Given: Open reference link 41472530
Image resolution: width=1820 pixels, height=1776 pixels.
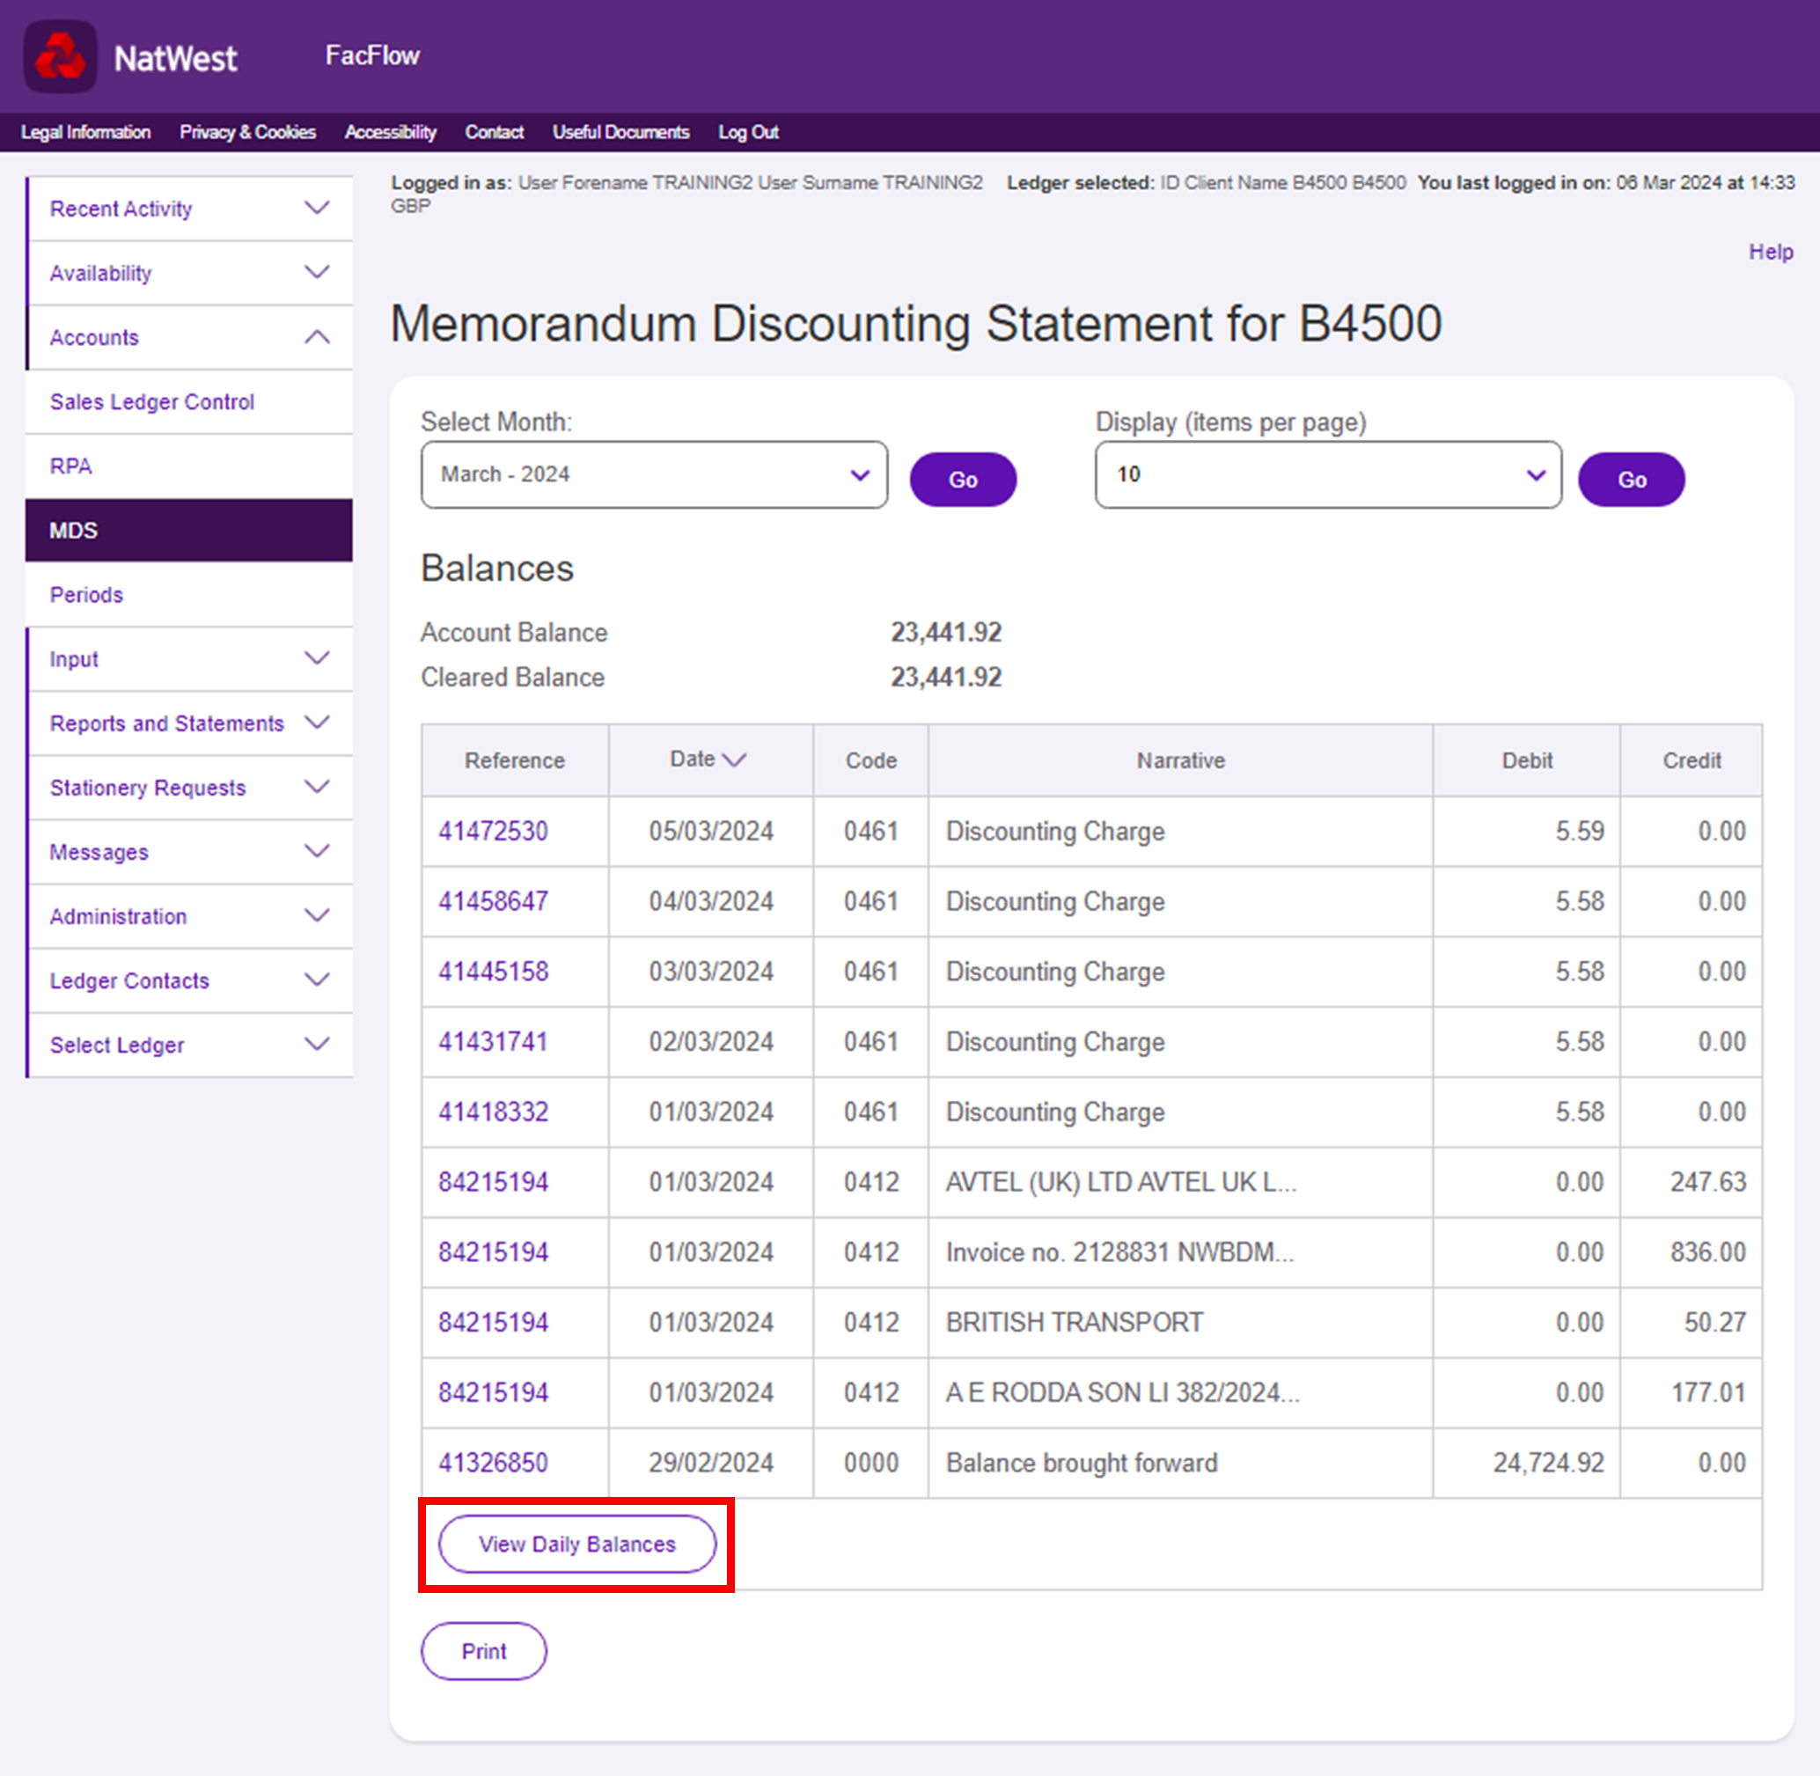Looking at the screenshot, I should click(x=494, y=831).
